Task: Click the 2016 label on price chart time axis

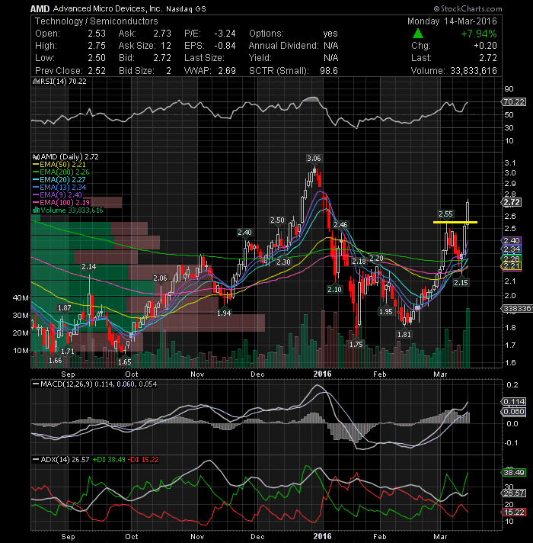Action: [322, 374]
